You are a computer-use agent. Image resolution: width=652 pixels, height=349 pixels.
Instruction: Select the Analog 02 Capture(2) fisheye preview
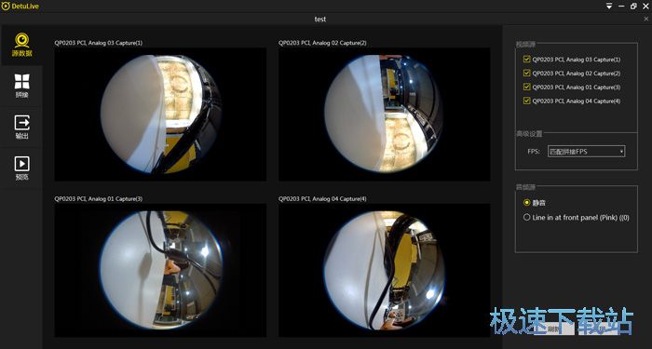click(384, 114)
